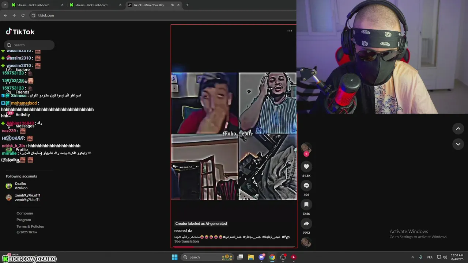Open the Windows Start menu

pyautogui.click(x=175, y=257)
